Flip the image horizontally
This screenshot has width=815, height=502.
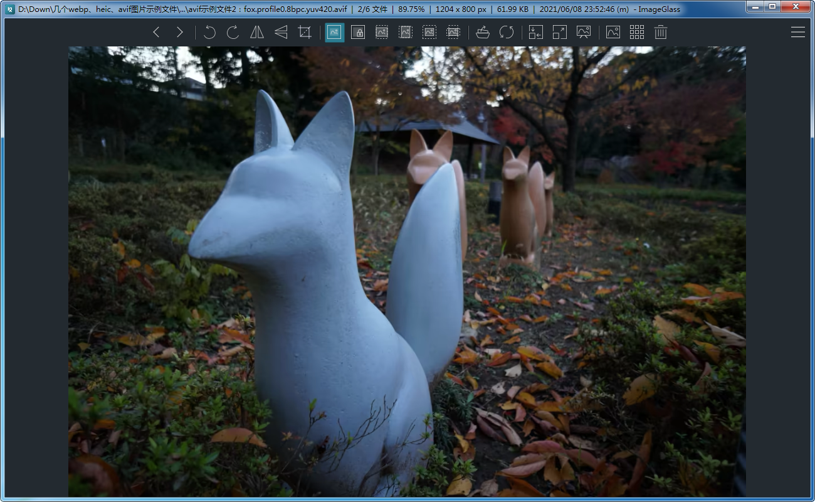coord(257,33)
